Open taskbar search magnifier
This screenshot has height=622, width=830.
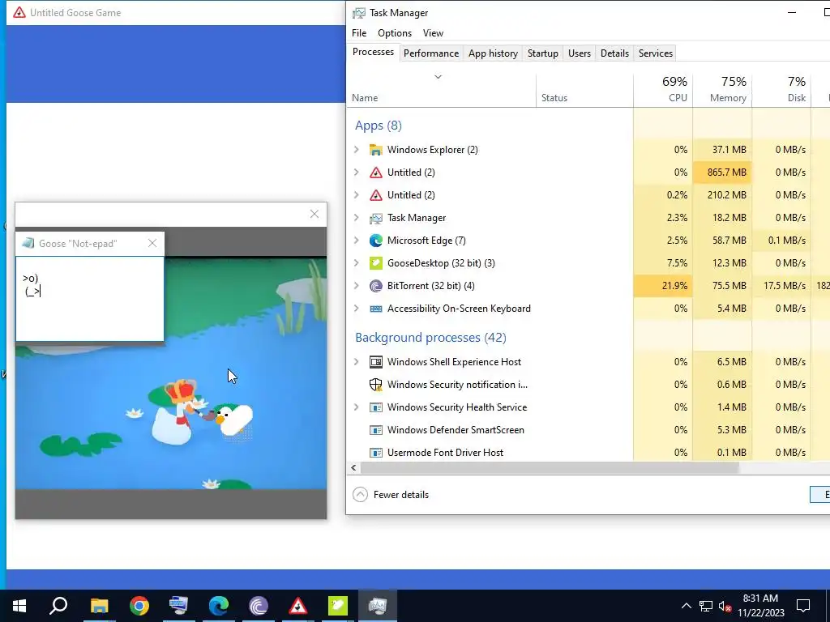(58, 606)
